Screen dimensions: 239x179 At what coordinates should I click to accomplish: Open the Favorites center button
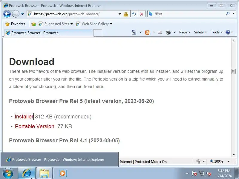click(15, 24)
